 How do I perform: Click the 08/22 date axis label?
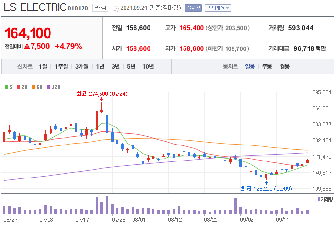211,220
